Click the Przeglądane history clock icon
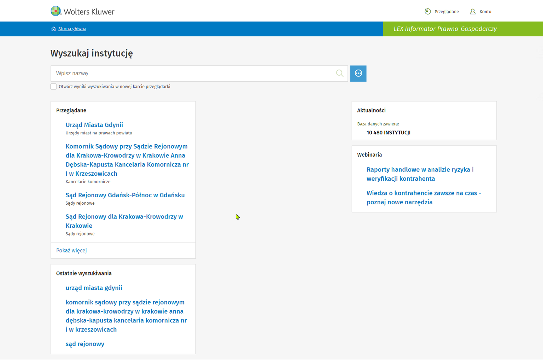The width and height of the screenshot is (543, 362). (427, 12)
